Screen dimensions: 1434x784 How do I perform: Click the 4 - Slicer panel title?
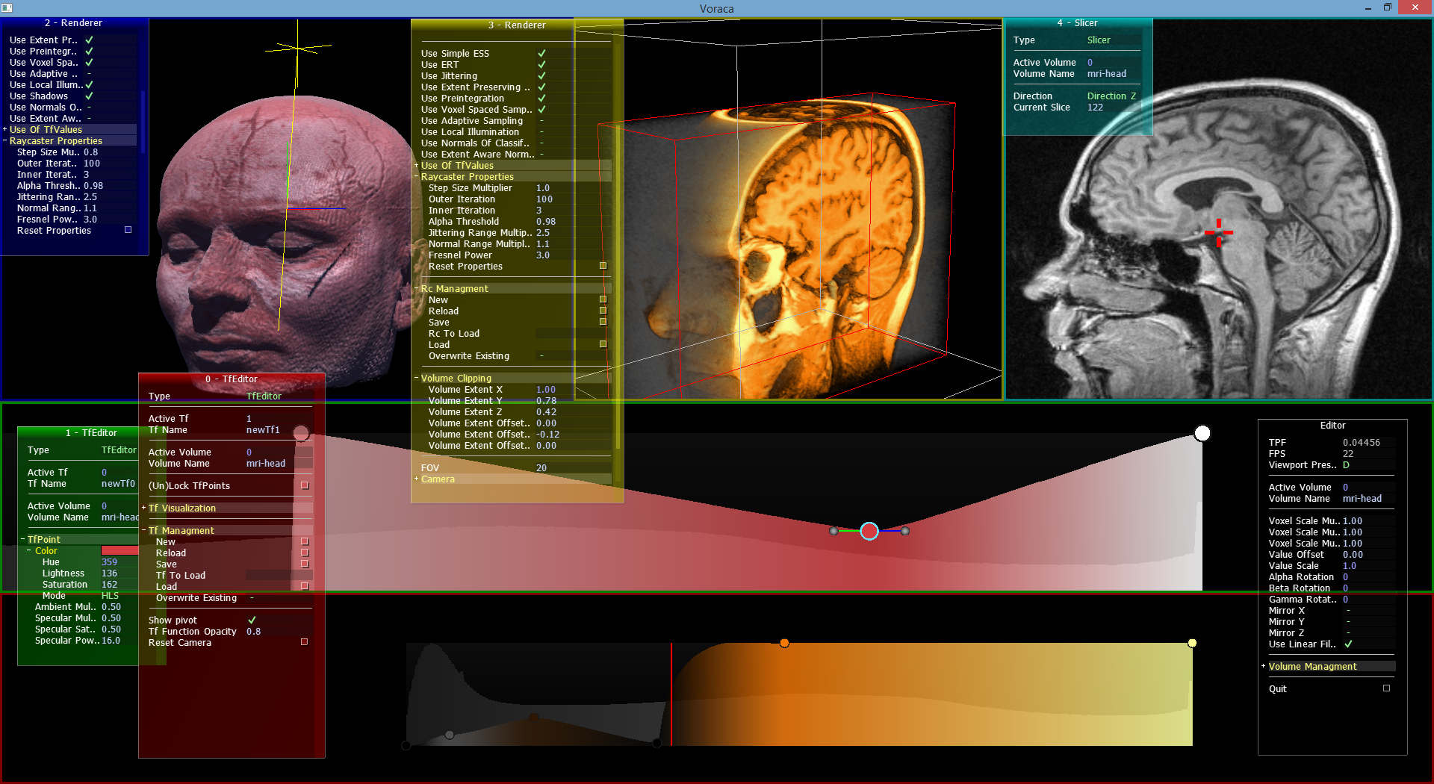[x=1076, y=23]
